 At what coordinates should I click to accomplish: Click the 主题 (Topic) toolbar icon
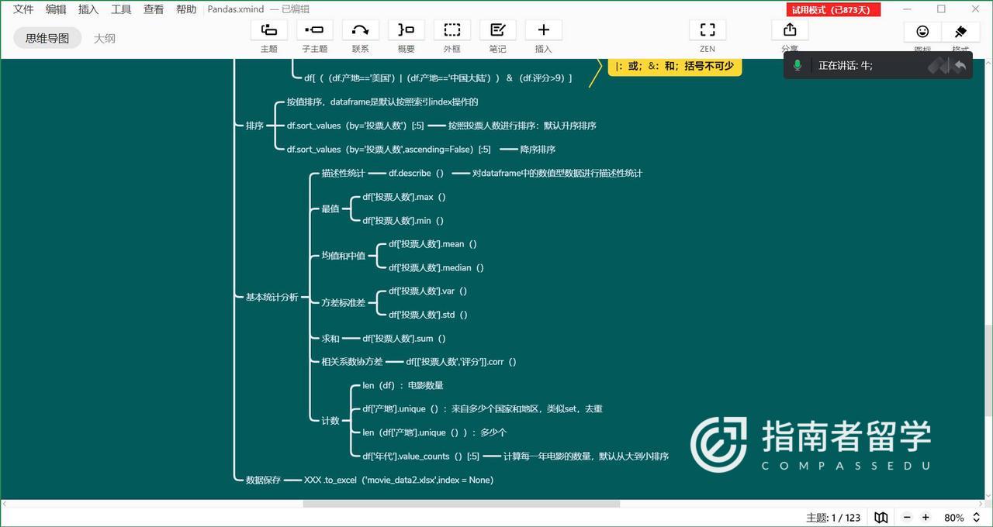[268, 30]
